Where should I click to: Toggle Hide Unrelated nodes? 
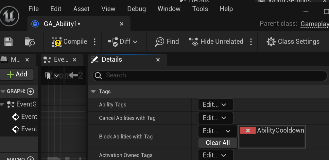coord(216,42)
